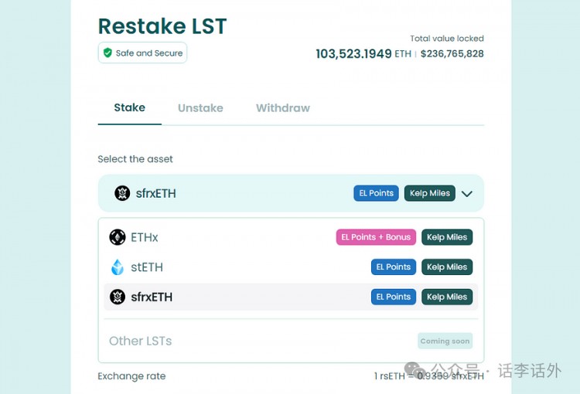Viewport: 580px width, 394px height.
Task: Select ETHx from the asset list
Action: pyautogui.click(x=291, y=237)
